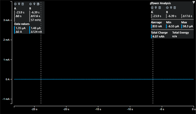Viewport: 196px width, 114px height.
Task: Delete cursor B using Data values panel trash icon
Action: click(38, 4)
